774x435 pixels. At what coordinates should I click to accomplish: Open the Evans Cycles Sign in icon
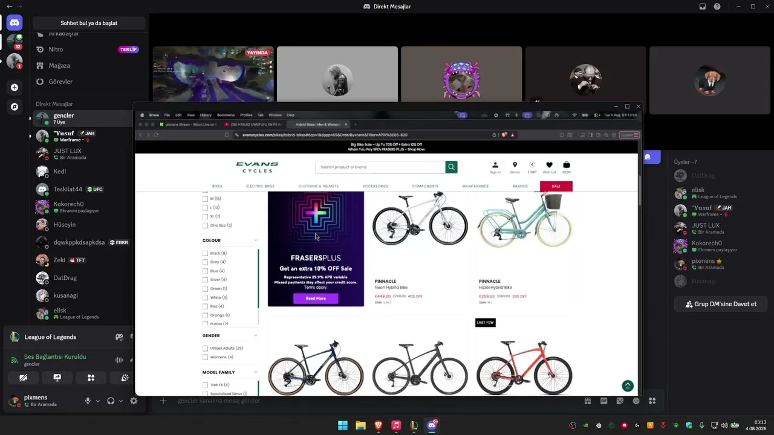[x=495, y=167]
